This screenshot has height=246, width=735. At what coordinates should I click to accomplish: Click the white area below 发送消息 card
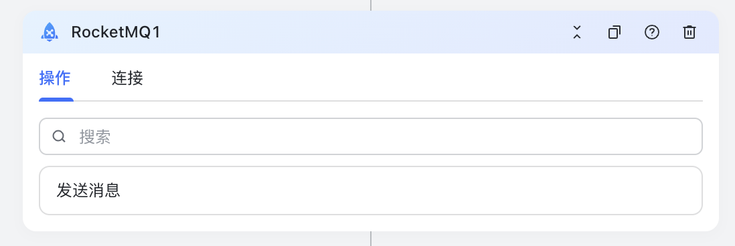coord(370,223)
